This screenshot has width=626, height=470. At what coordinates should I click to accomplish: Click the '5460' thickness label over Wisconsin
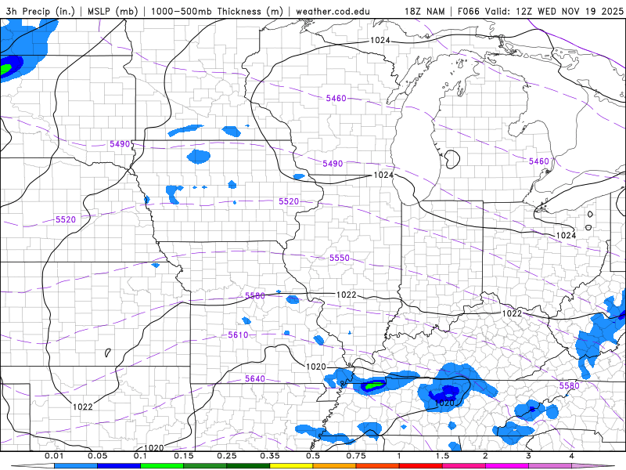(336, 99)
